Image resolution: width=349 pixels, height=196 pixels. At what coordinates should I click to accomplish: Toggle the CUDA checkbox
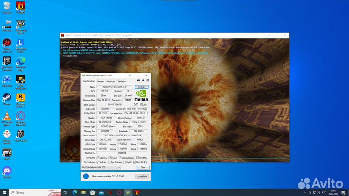(110, 158)
